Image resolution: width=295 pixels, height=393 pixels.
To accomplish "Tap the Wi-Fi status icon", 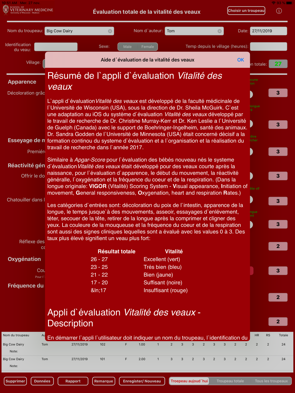I will [273, 3].
